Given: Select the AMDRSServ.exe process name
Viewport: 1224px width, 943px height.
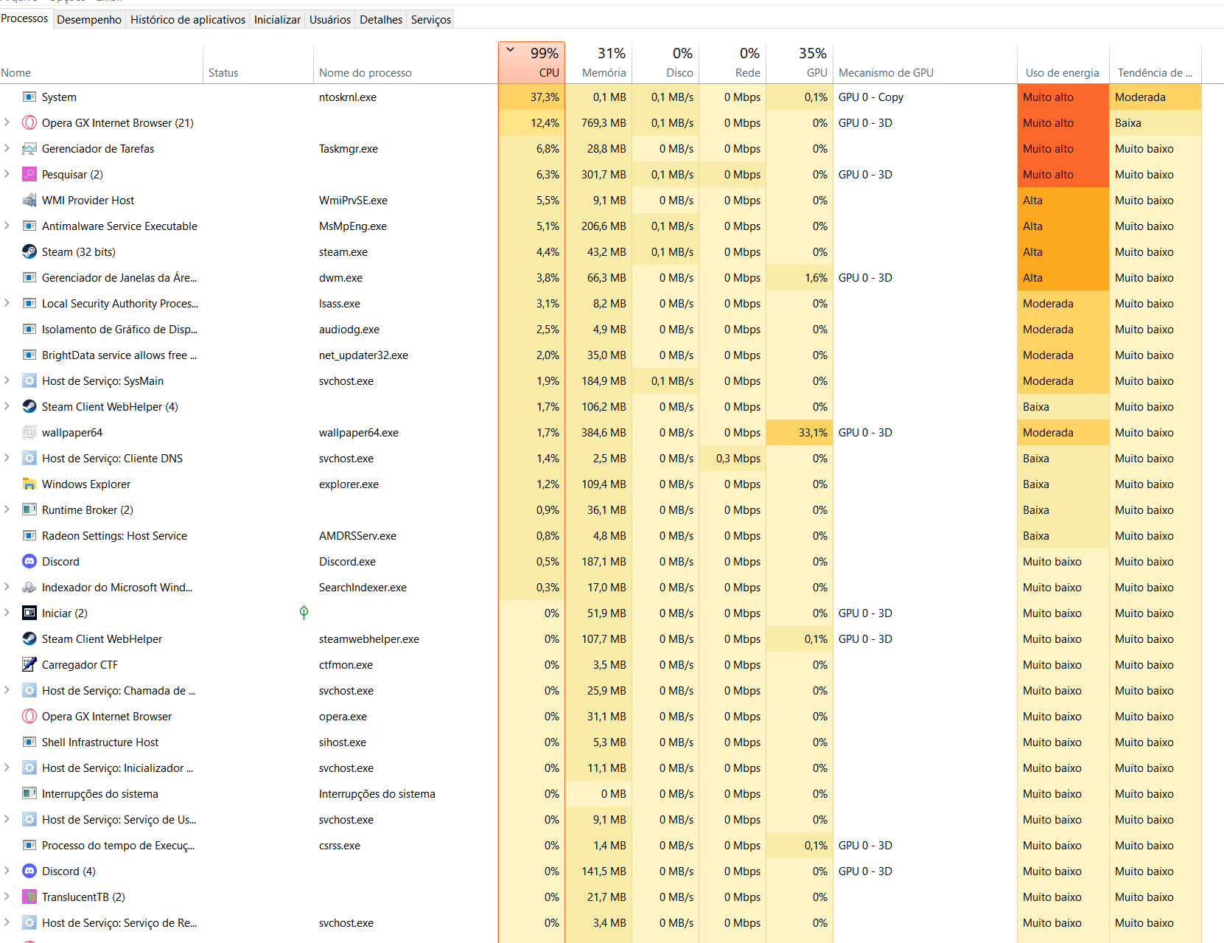Looking at the screenshot, I should (x=357, y=536).
